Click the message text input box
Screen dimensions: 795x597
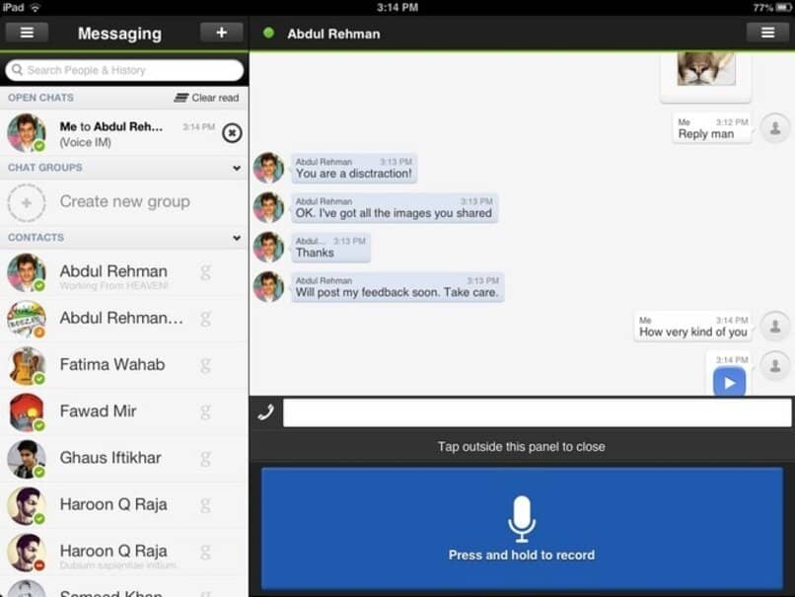537,412
